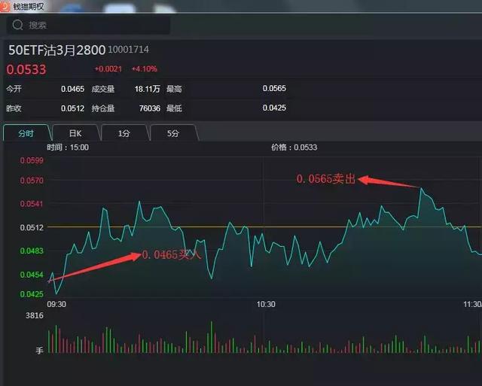482x386 pixels.
Task: Click the 0.0599 price axis label
Action: (32, 160)
